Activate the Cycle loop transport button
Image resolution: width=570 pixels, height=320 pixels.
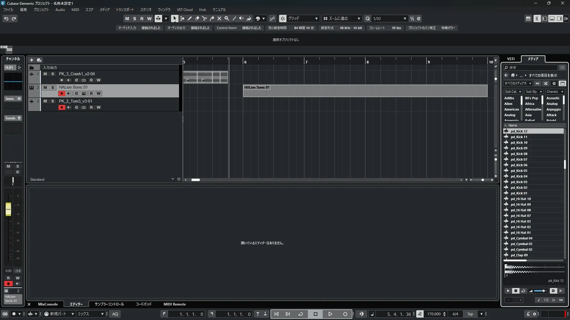(300, 314)
